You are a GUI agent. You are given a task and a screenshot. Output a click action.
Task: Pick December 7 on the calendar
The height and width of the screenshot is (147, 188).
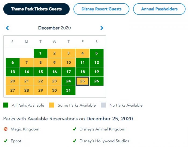tap(27, 62)
